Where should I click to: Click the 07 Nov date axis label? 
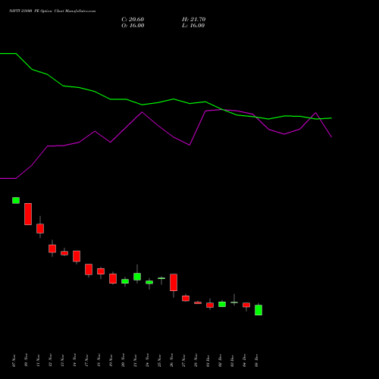coord(14,361)
